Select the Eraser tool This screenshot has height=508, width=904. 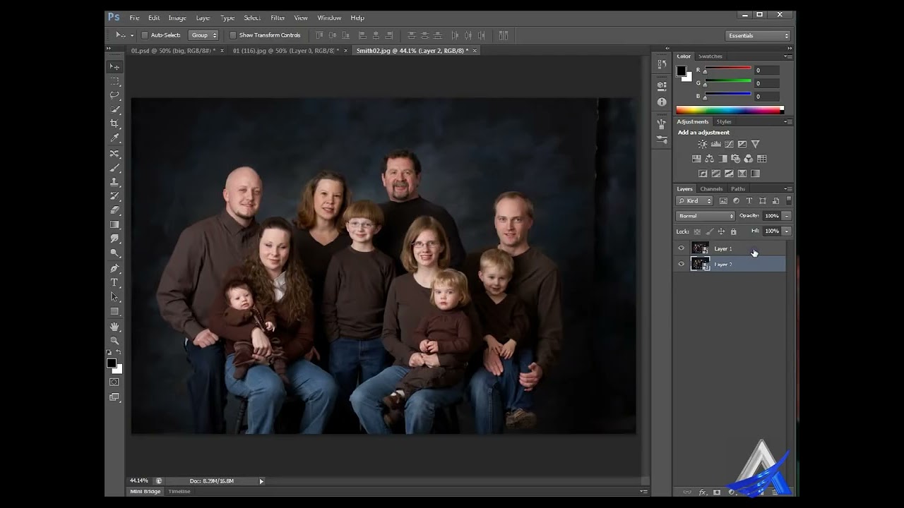point(114,210)
